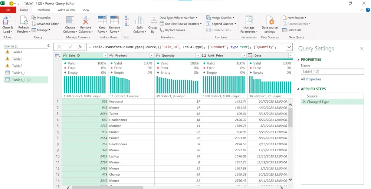
Task: Click the smiley feedback icon in the title bar
Action: coord(11,3)
